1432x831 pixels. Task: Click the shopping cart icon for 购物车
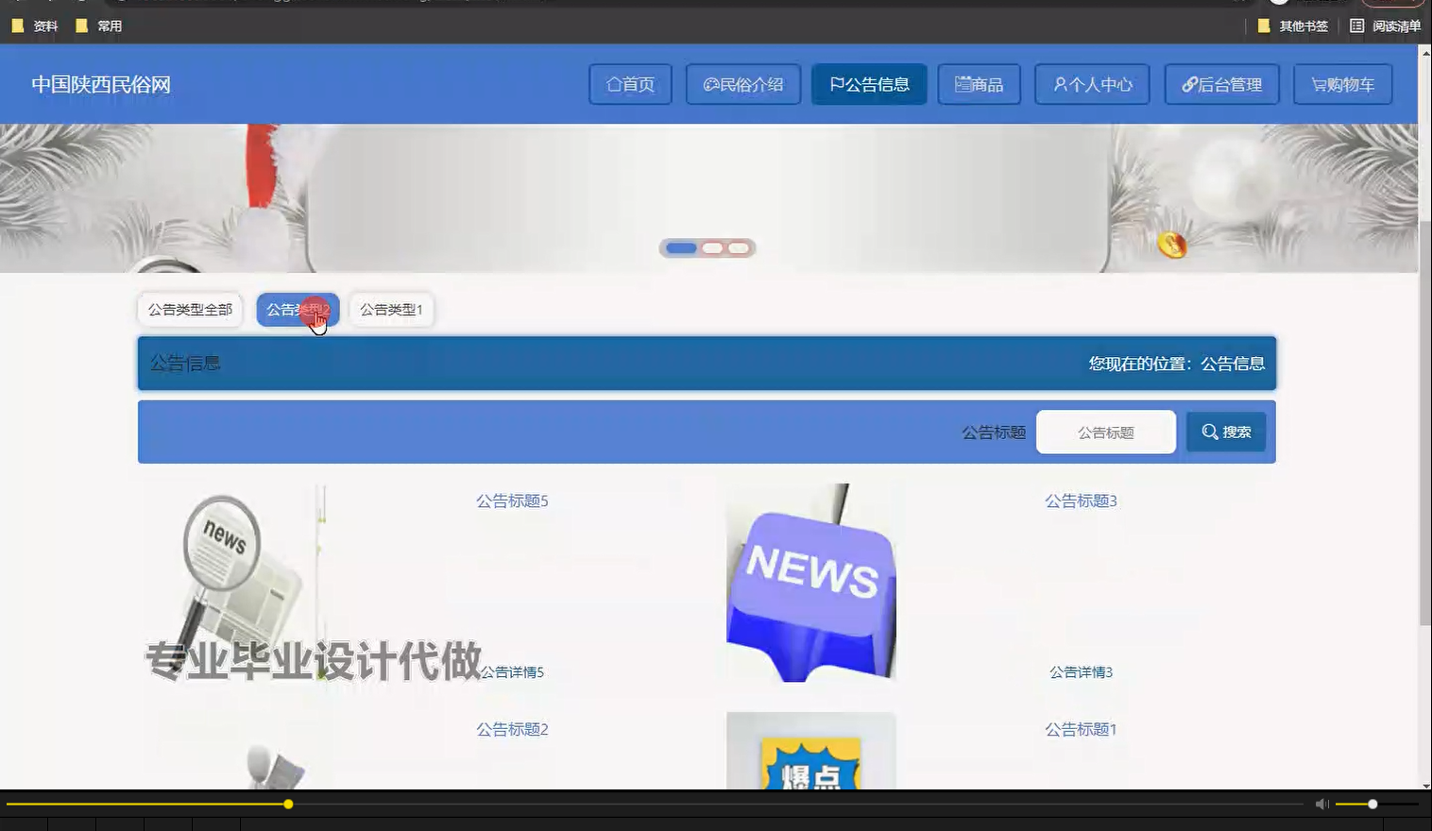tap(1320, 84)
